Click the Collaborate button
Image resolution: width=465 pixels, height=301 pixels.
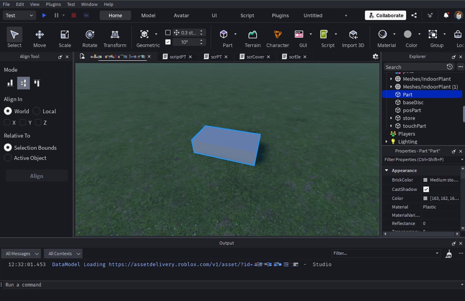click(x=386, y=15)
